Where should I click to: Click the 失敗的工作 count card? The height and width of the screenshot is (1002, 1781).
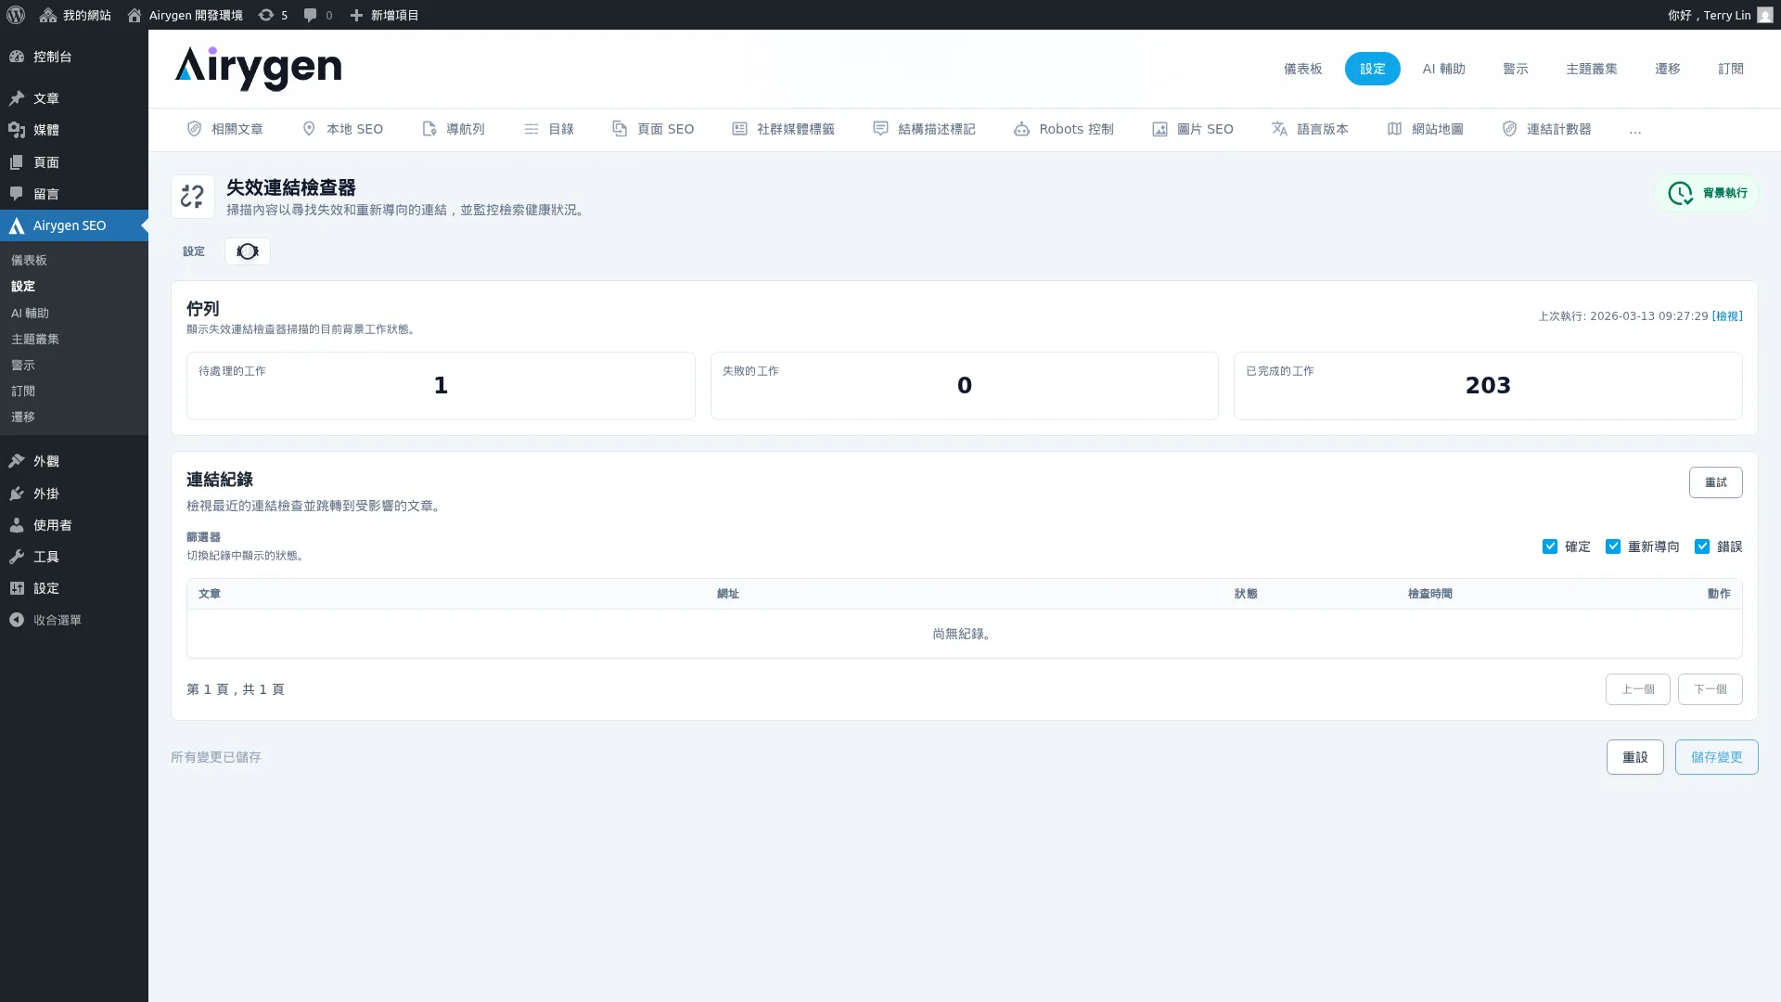click(x=965, y=386)
